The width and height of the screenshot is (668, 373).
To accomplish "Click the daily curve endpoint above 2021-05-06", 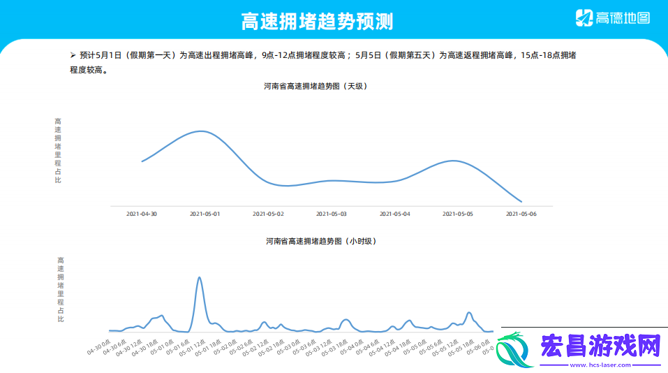I will pos(521,202).
